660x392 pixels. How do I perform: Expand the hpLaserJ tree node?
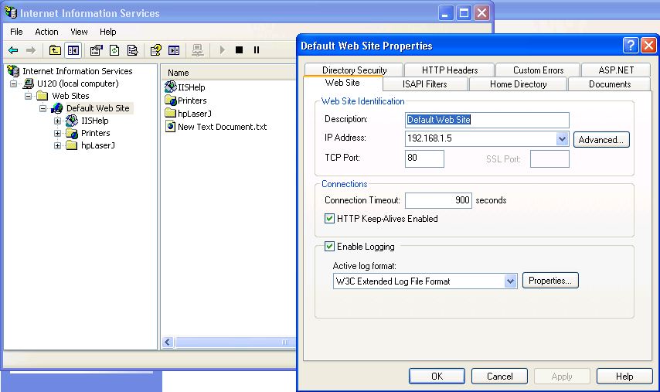click(x=58, y=145)
